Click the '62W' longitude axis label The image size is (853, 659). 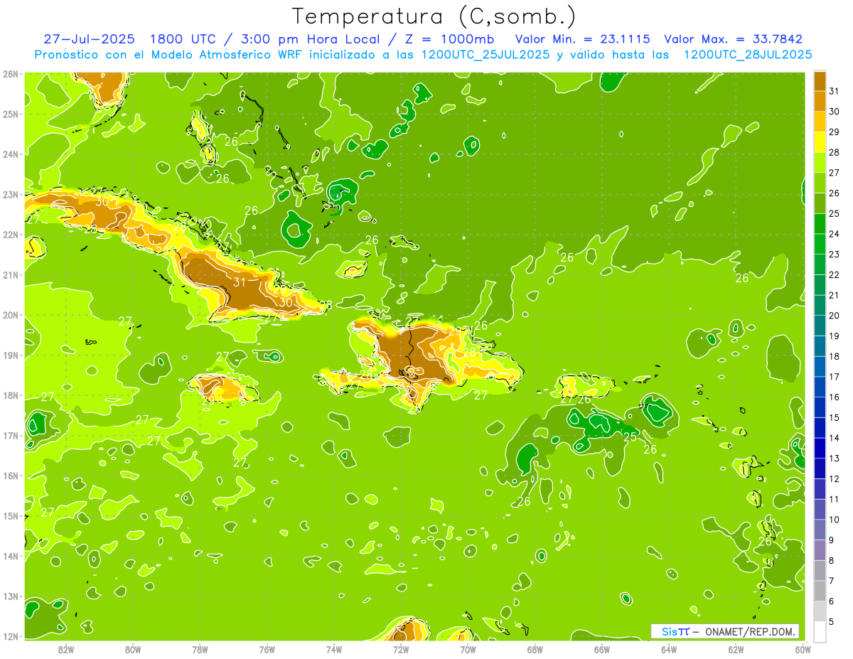pos(736,649)
